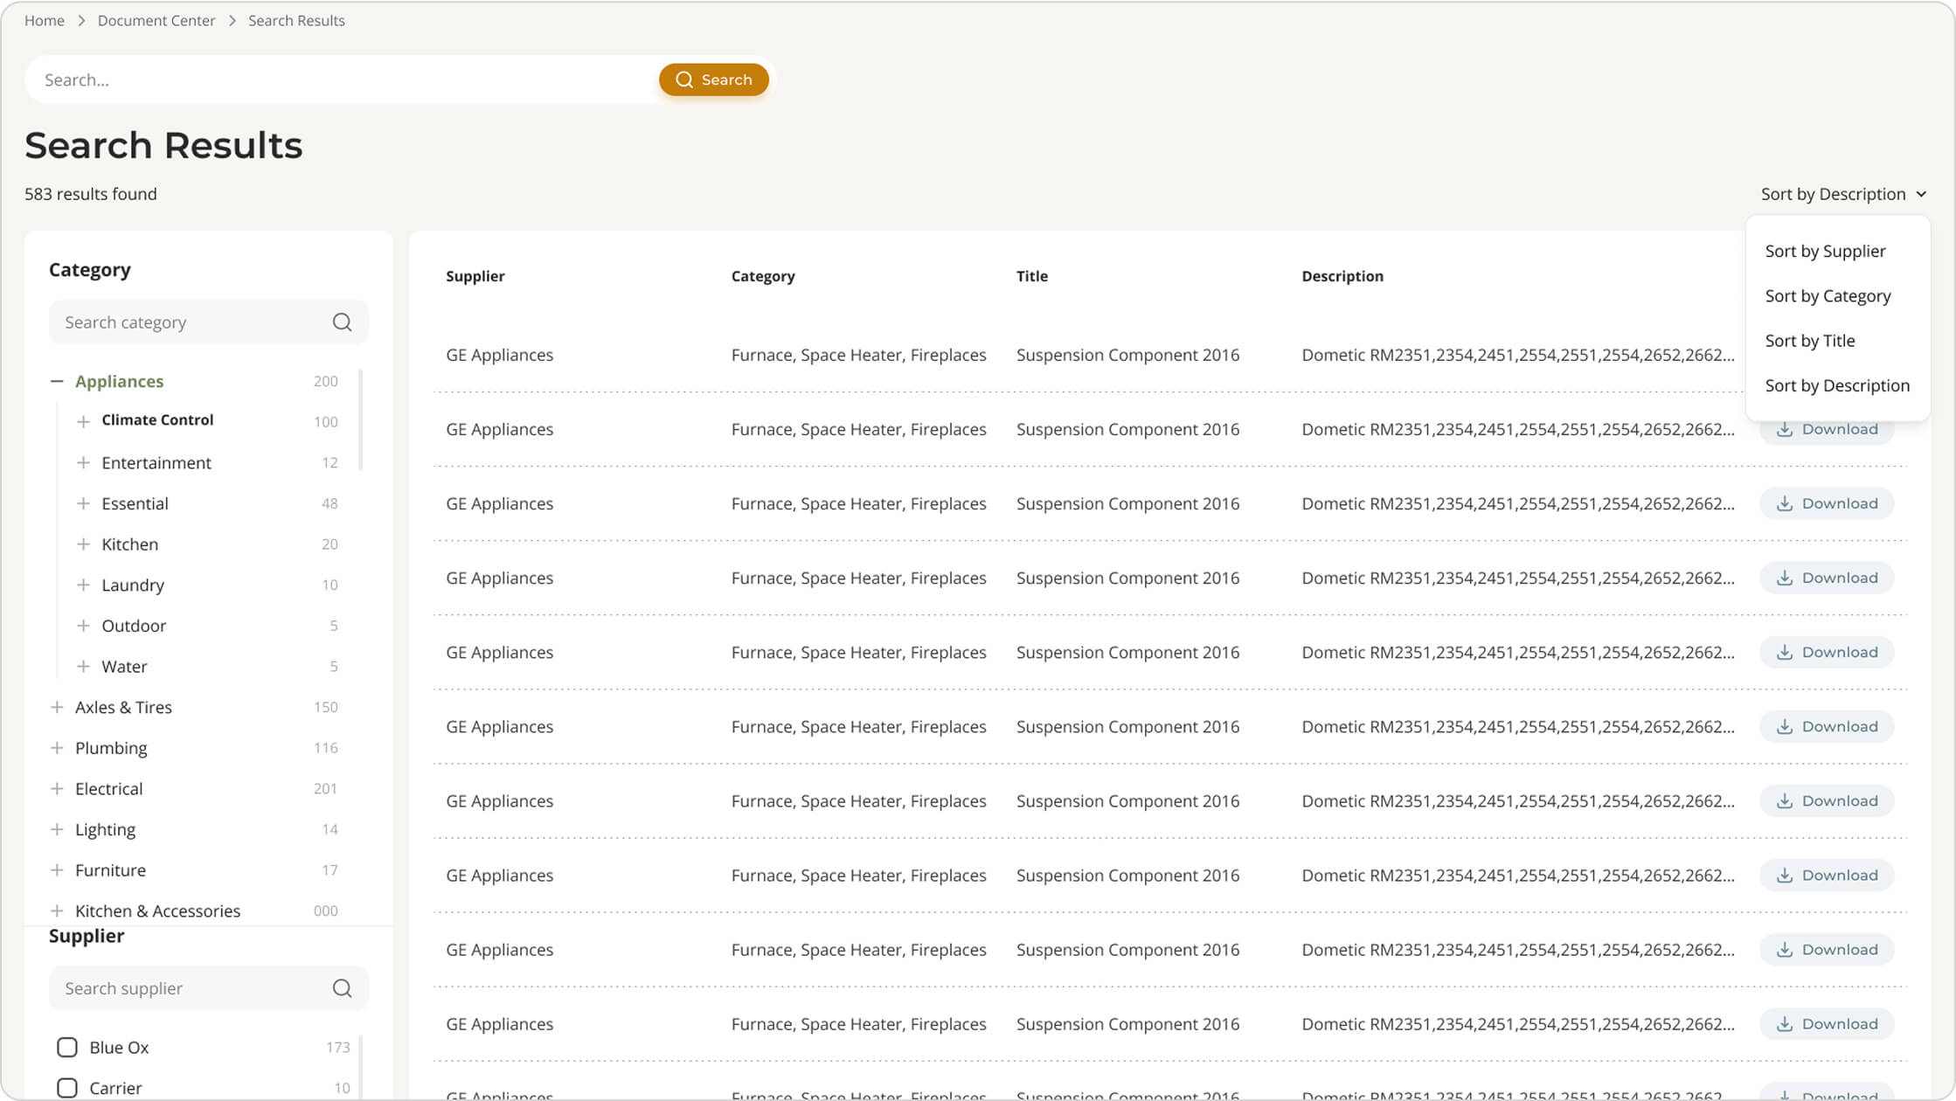Click the magnifier icon in Search supplier field
This screenshot has height=1101, width=1956.
click(342, 988)
